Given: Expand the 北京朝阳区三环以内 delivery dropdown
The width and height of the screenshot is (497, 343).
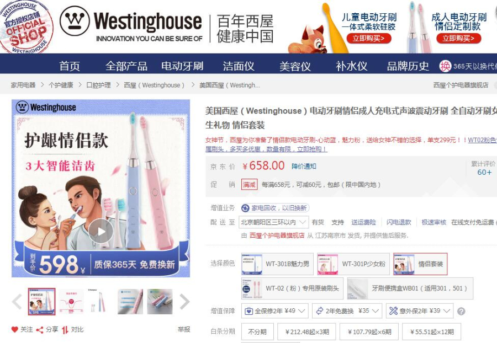Looking at the screenshot, I should (273, 222).
